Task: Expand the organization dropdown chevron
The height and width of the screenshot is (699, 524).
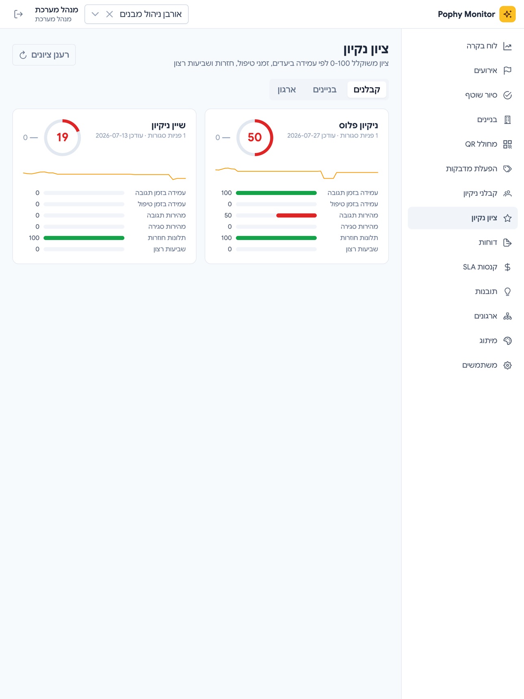Action: (x=95, y=14)
